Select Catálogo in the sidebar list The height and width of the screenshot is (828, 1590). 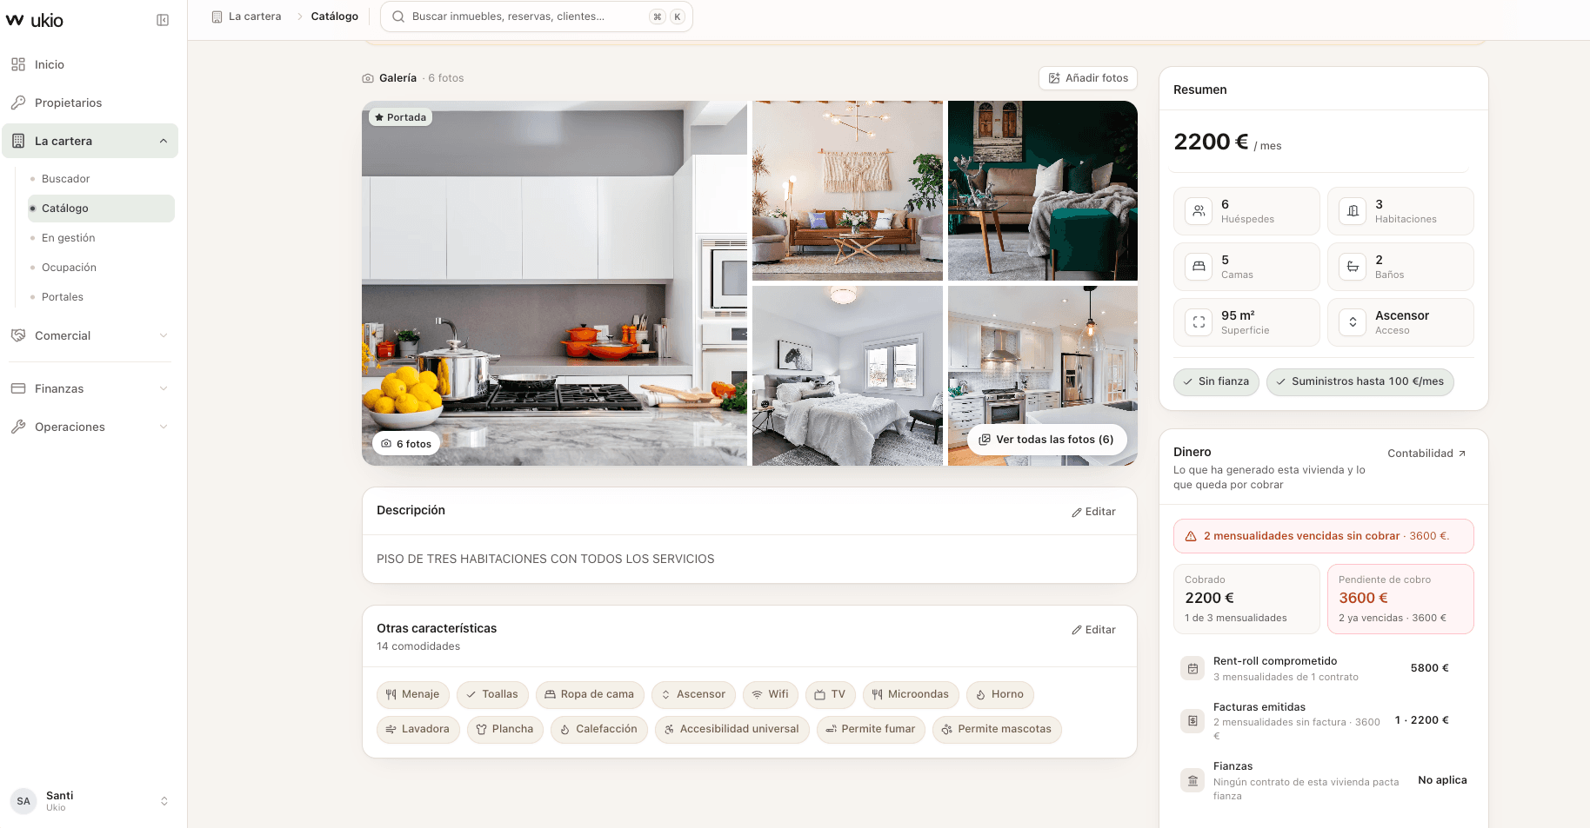[x=101, y=209]
